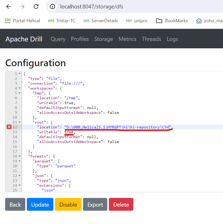This screenshot has height=224, width=223.
Task: Go to the Query tab
Action: 58,39
